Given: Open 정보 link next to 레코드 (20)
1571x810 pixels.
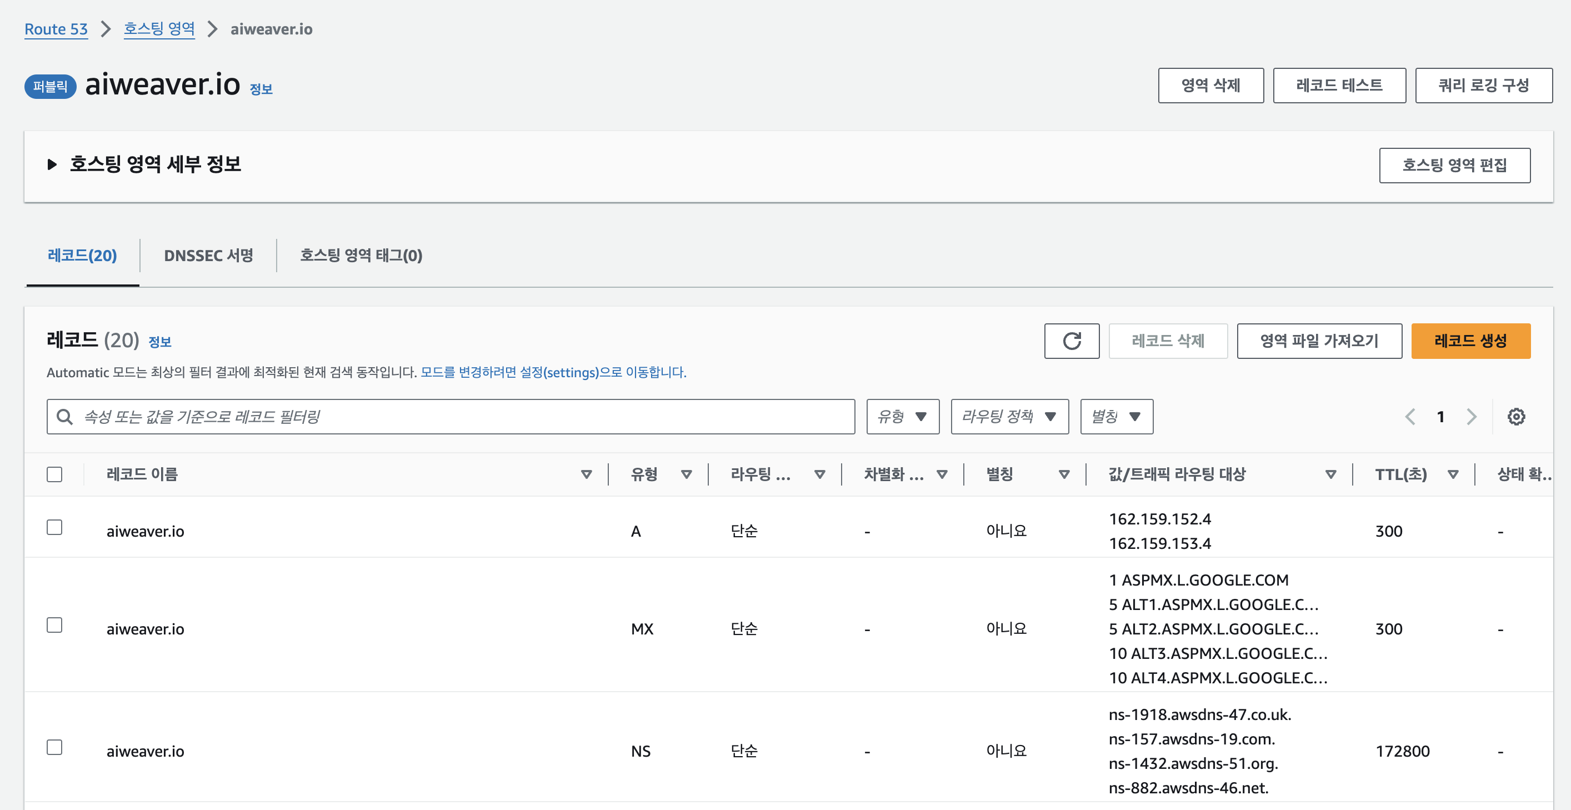Looking at the screenshot, I should [x=160, y=342].
